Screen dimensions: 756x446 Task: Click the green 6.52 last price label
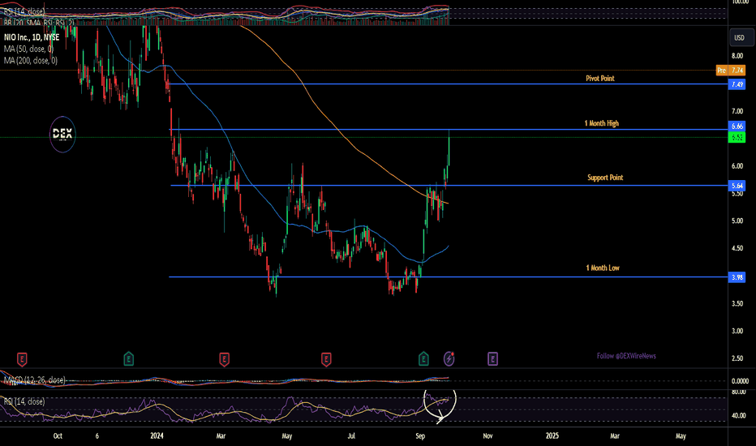click(x=737, y=137)
